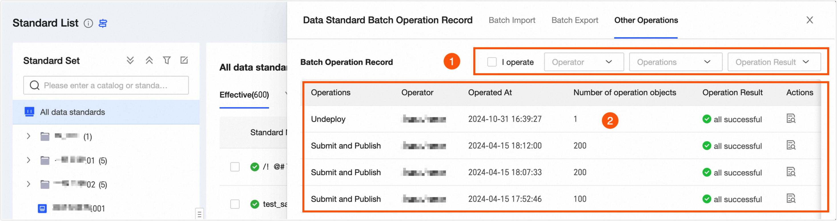Click the folder icon of the 02 (5) catalog
The width and height of the screenshot is (837, 221).
(x=45, y=184)
